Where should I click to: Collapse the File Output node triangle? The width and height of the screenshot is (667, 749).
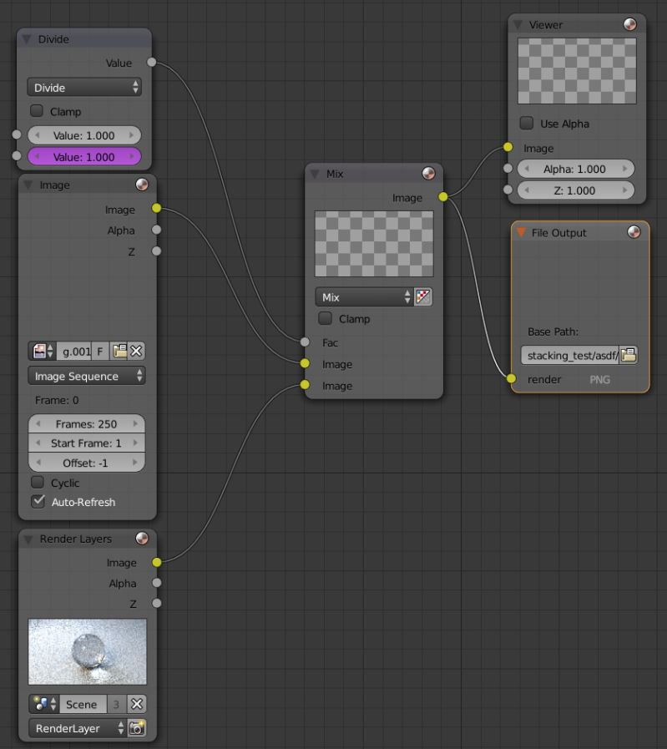pyautogui.click(x=521, y=232)
